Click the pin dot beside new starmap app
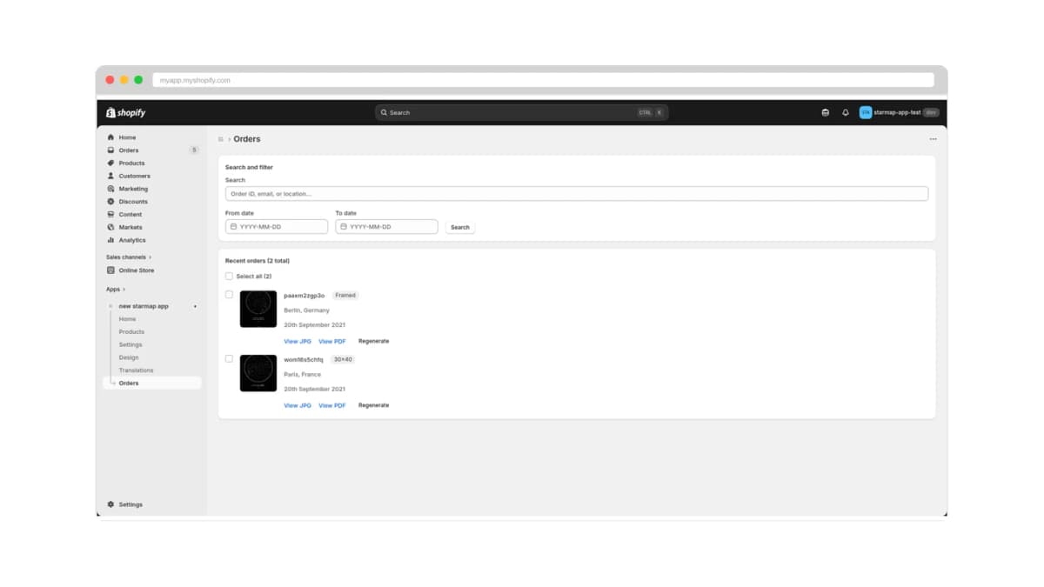This screenshot has width=1044, height=587. coord(195,306)
